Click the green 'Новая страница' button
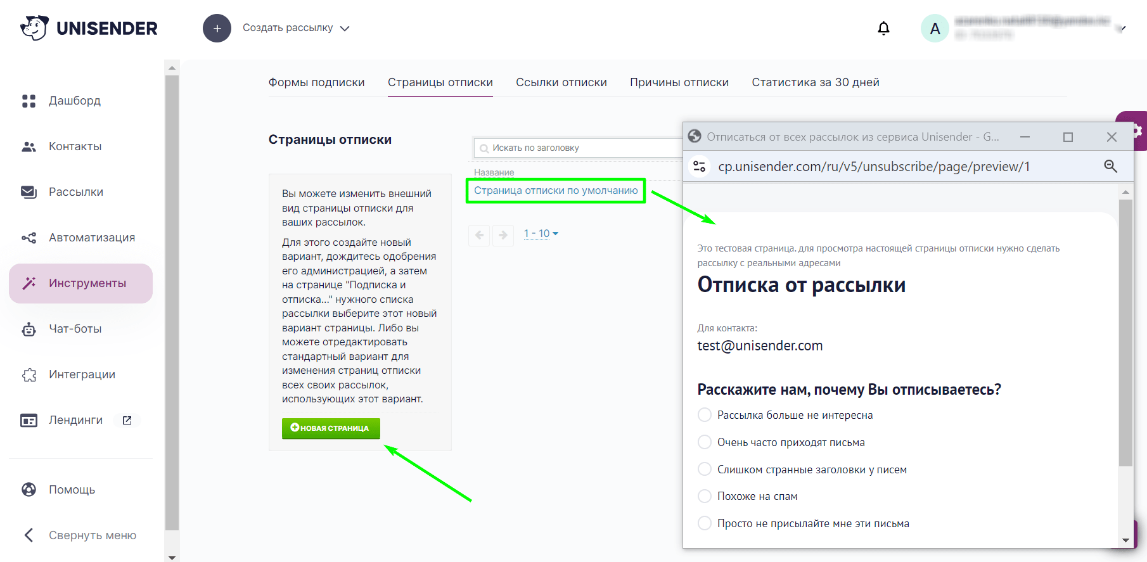Viewport: 1147px width, 562px height. pyautogui.click(x=331, y=428)
